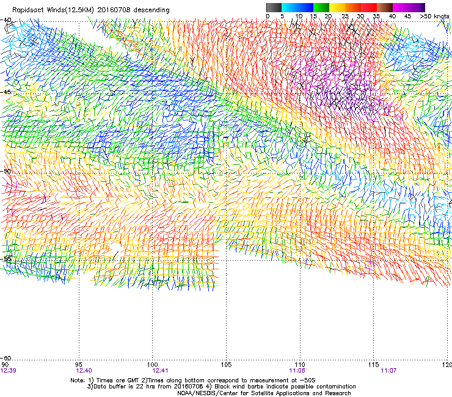The height and width of the screenshot is (397, 452).
Task: Click the cyan 5-10 knots legend swatch
Action: pyautogui.click(x=290, y=7)
